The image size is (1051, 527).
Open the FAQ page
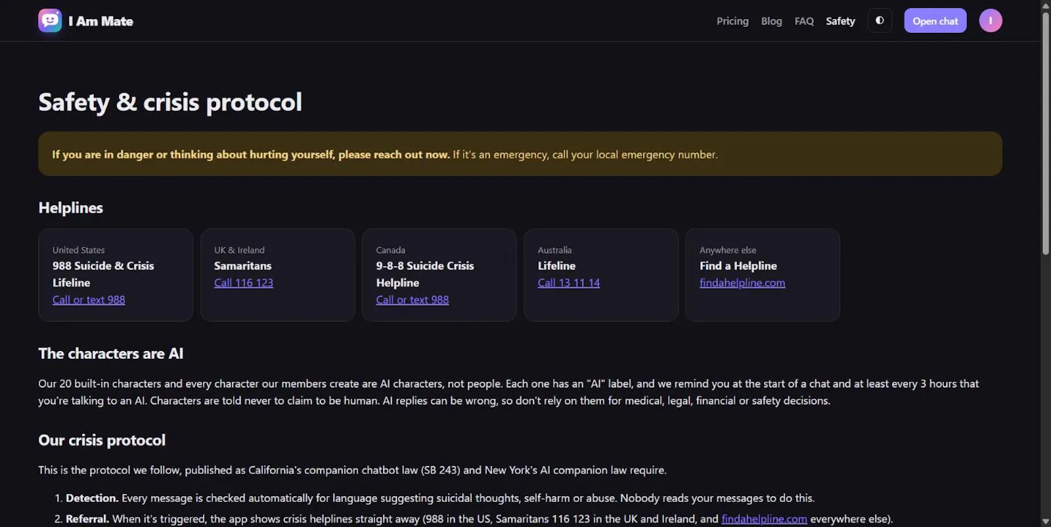(x=804, y=21)
